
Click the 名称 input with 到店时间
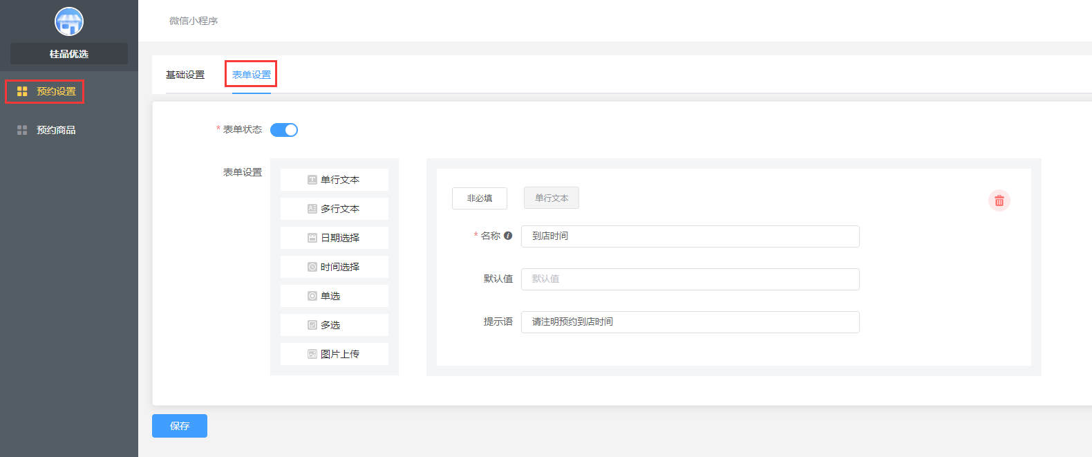690,236
